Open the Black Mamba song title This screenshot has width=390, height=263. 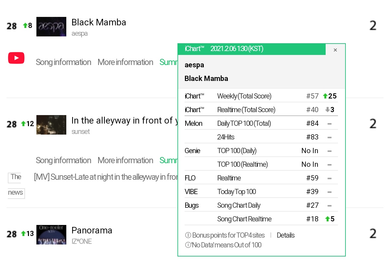[99, 22]
